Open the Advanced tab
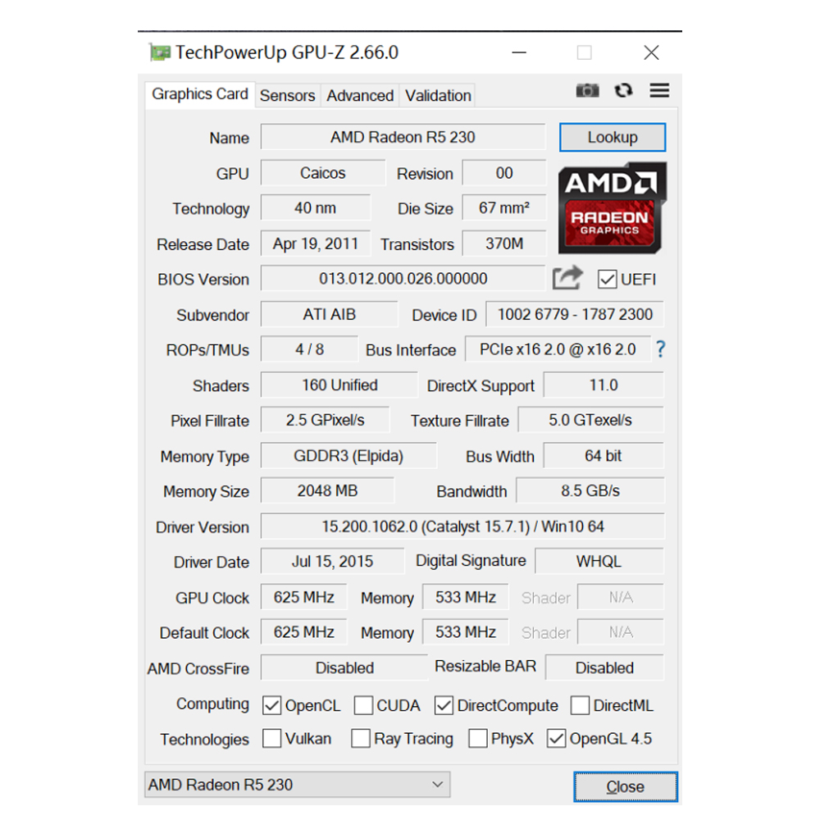 360,96
